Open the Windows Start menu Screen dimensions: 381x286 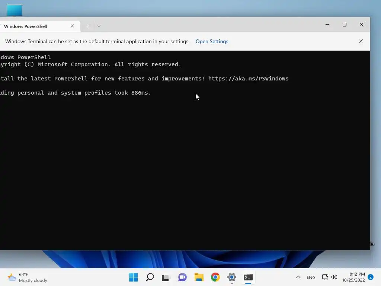click(x=134, y=277)
